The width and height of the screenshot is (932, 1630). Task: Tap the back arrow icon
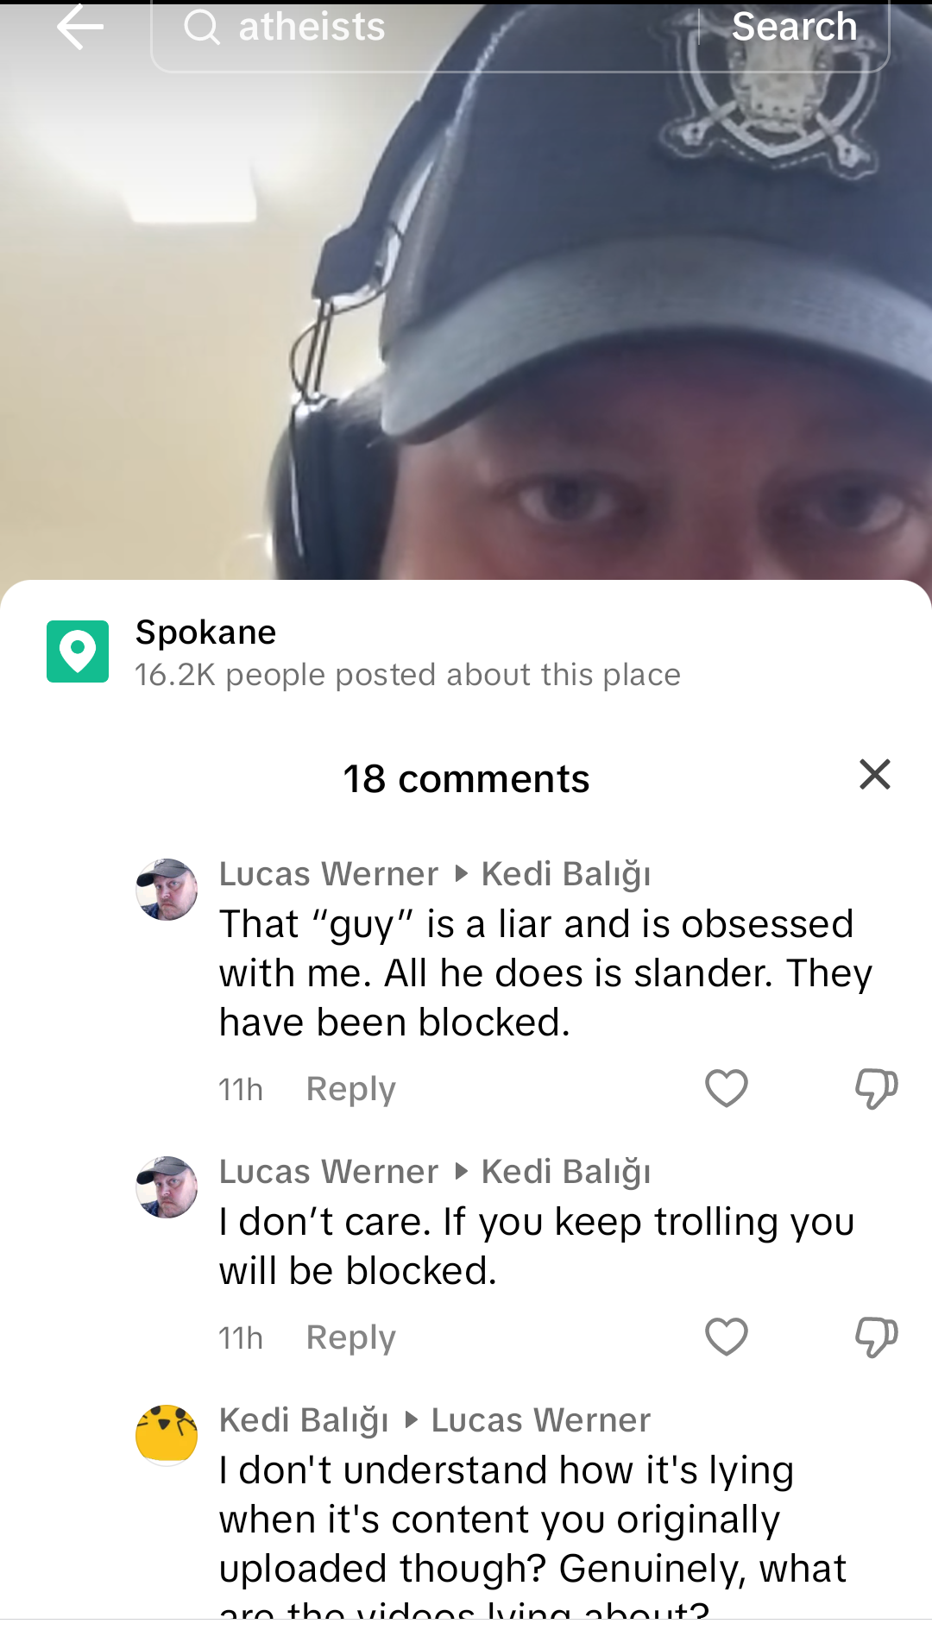click(x=80, y=27)
